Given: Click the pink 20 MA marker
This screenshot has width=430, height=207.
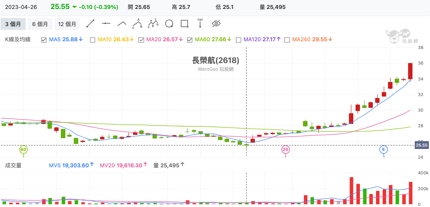Looking at the screenshot, I should pos(286,149).
